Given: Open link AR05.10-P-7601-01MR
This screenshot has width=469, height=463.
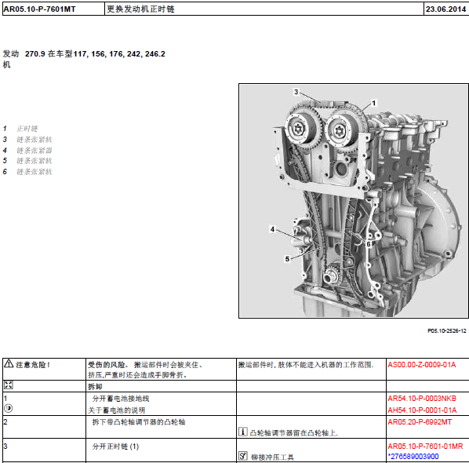Looking at the screenshot, I should coord(425,447).
